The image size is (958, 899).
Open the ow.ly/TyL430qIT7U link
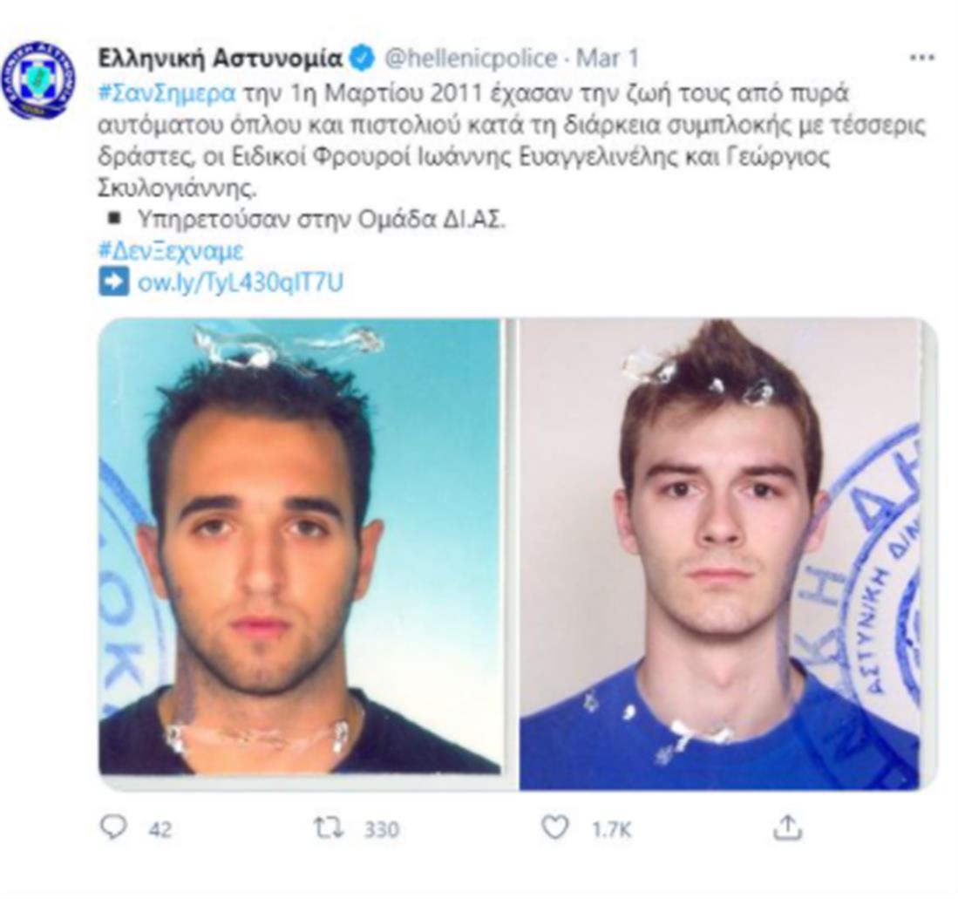coord(241,283)
